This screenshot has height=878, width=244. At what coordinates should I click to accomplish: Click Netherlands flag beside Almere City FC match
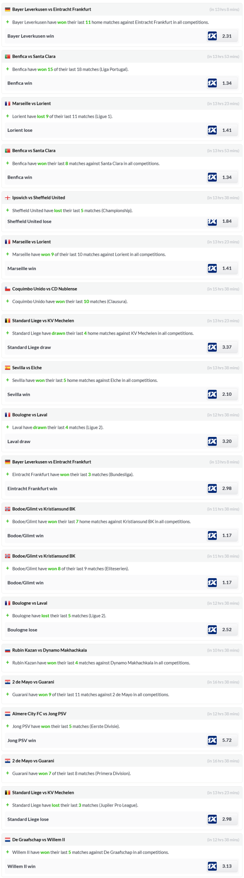pos(7,714)
